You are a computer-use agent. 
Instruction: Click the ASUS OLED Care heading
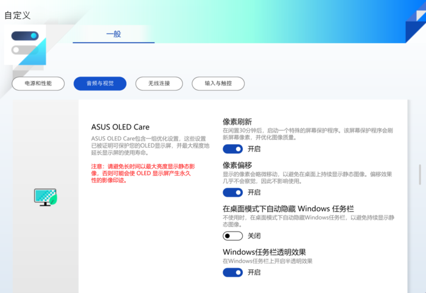120,127
